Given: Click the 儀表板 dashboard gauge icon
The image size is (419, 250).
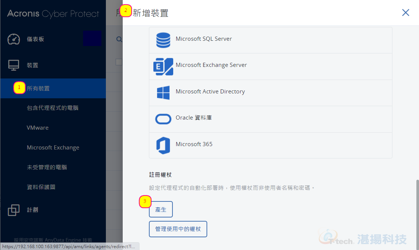Looking at the screenshot, I should pyautogui.click(x=13, y=39).
